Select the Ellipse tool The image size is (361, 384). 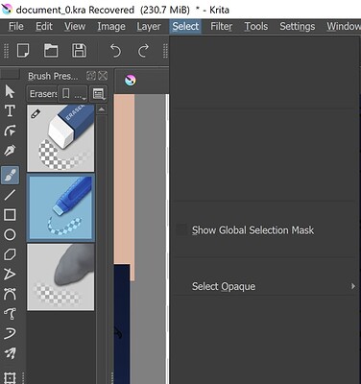click(10, 234)
